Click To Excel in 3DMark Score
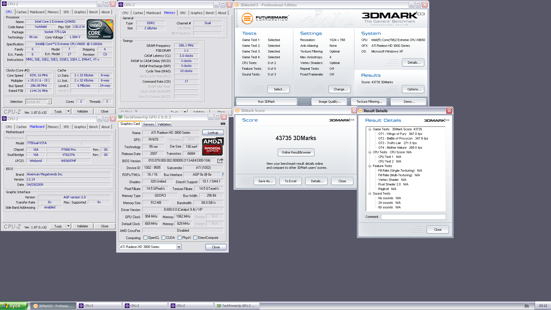Image resolution: width=551 pixels, height=310 pixels. pos(290,181)
